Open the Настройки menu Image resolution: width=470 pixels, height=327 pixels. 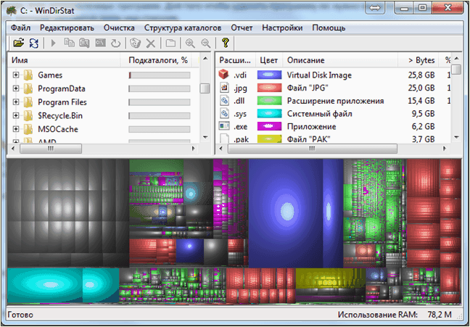coord(282,28)
